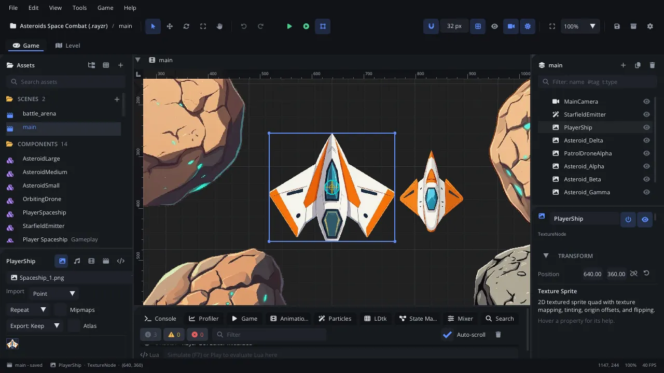
Task: Hide the Asteroid_Delta node
Action: point(646,140)
